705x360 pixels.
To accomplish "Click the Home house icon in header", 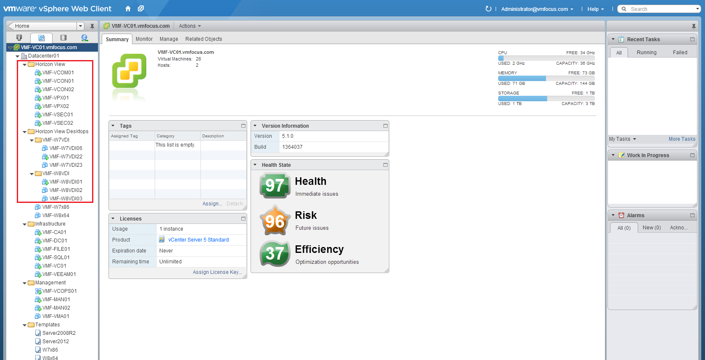I will [x=128, y=9].
